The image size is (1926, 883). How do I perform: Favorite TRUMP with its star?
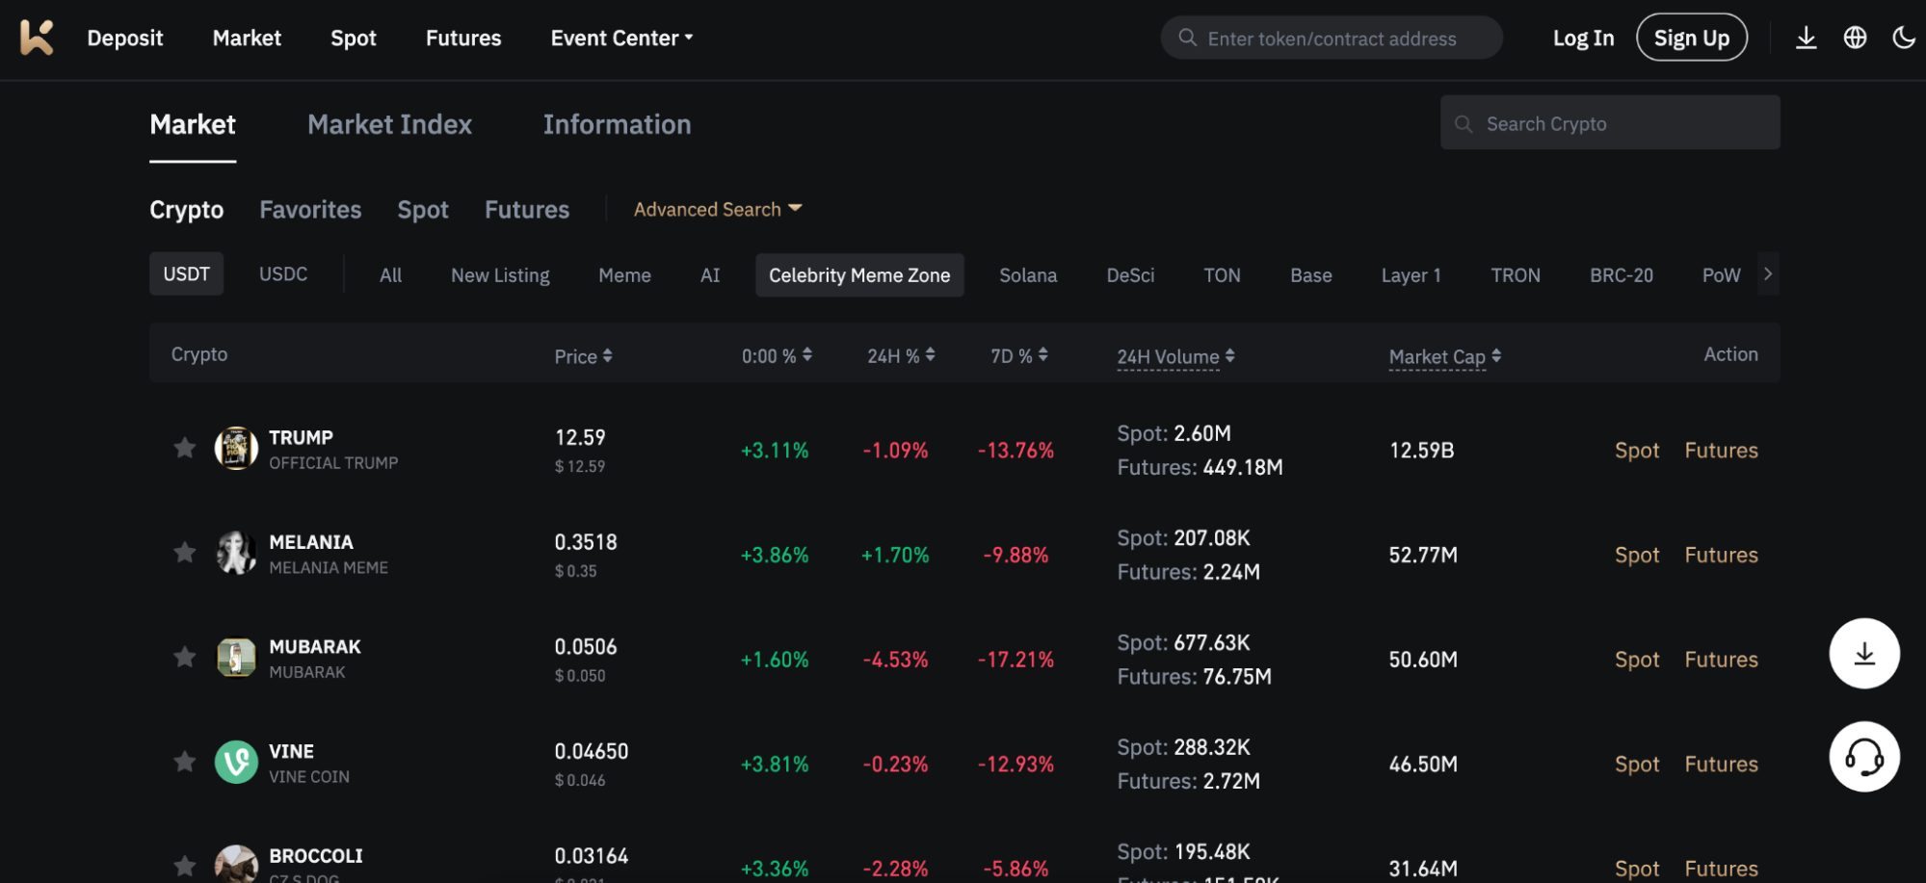(x=184, y=448)
